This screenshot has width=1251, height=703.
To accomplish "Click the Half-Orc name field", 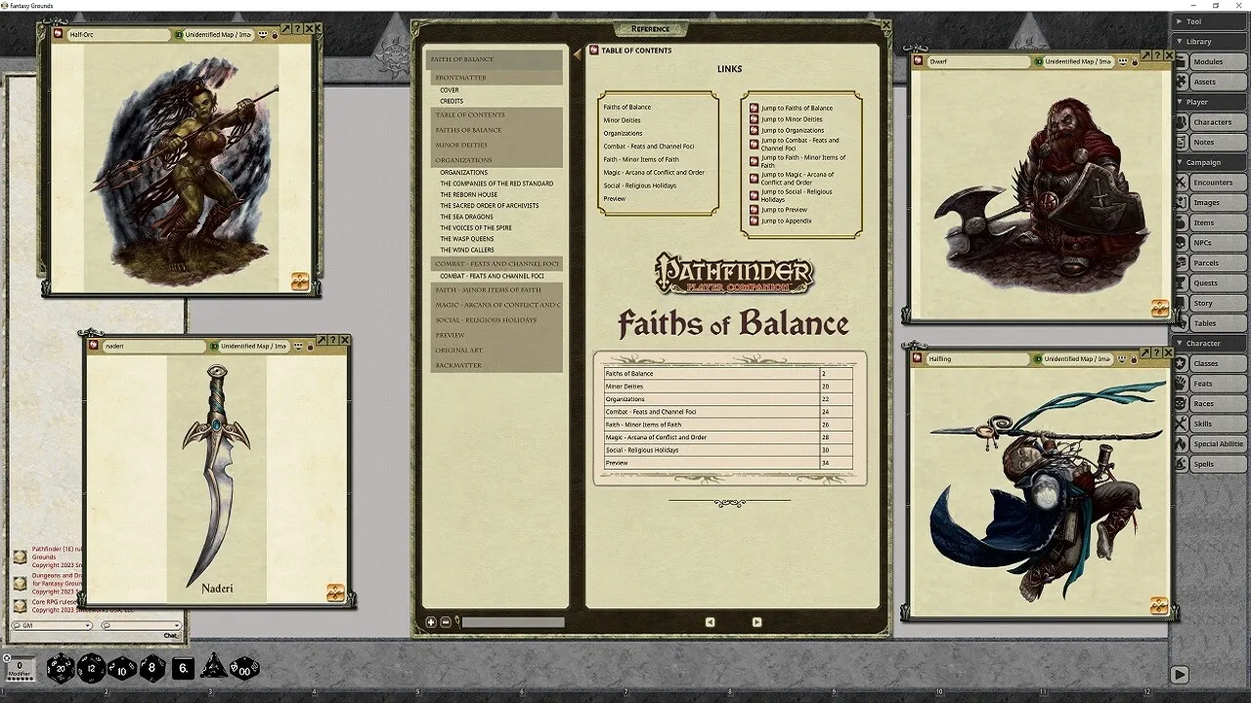I will (x=119, y=35).
